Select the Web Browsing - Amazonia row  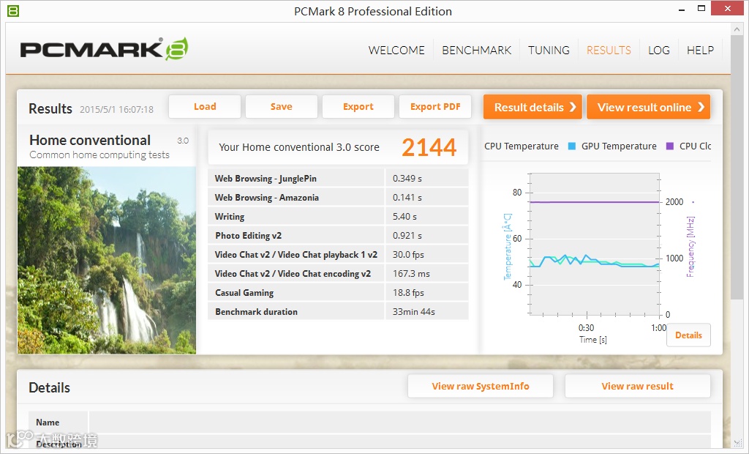coord(338,198)
